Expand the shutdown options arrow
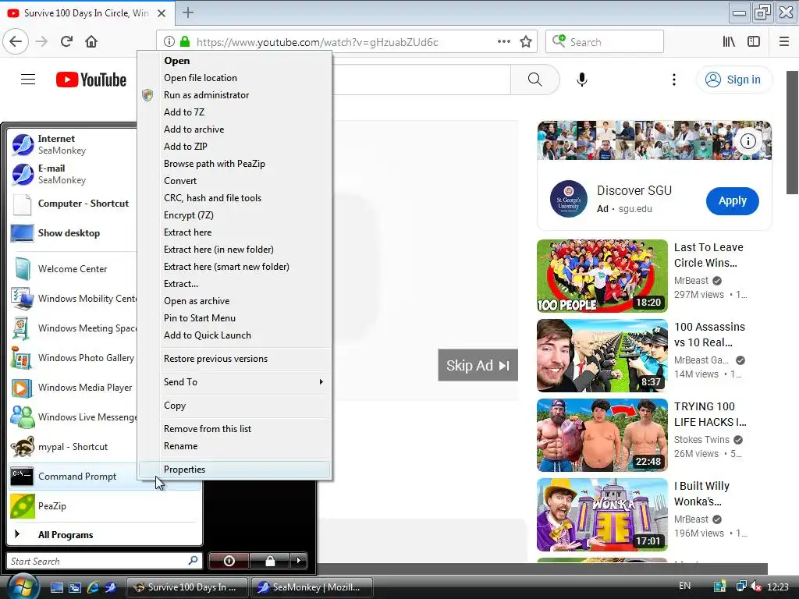The height and width of the screenshot is (599, 799). 299,561
